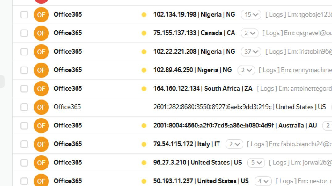
Task: Mark the checkbox for the Australia AU row
Action: (24, 126)
